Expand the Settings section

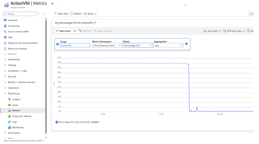[x=5, y=65]
